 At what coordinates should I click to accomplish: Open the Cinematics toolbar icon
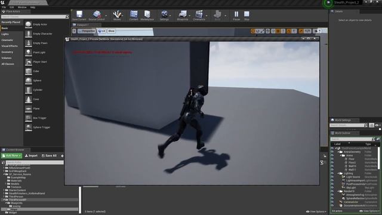pos(199,16)
